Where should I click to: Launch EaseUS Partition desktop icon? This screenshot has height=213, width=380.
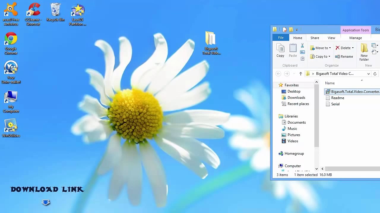(78, 14)
